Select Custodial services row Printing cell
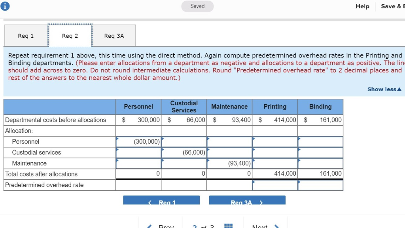405x228 pixels. (275, 152)
